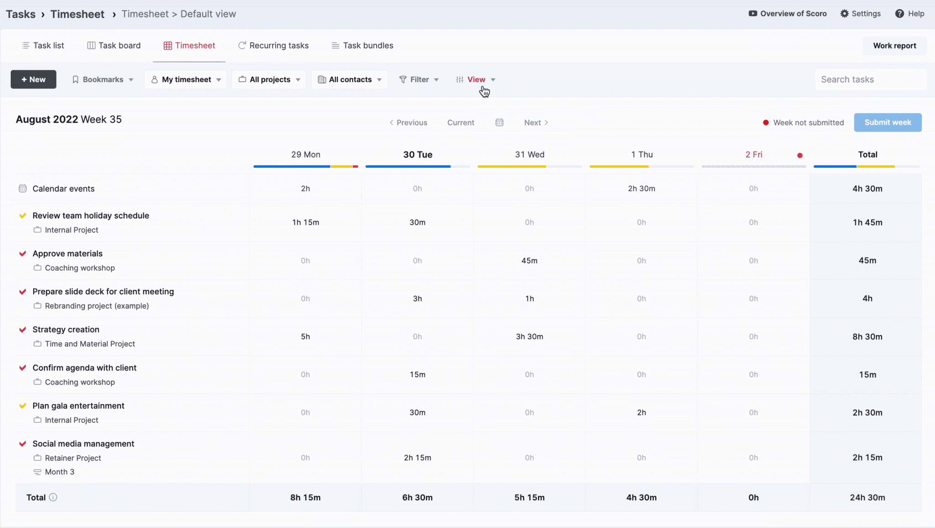The image size is (935, 528).
Task: Click the Submit week button
Action: 888,122
